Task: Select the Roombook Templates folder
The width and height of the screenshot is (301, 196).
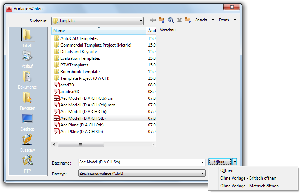Action: coord(78,71)
